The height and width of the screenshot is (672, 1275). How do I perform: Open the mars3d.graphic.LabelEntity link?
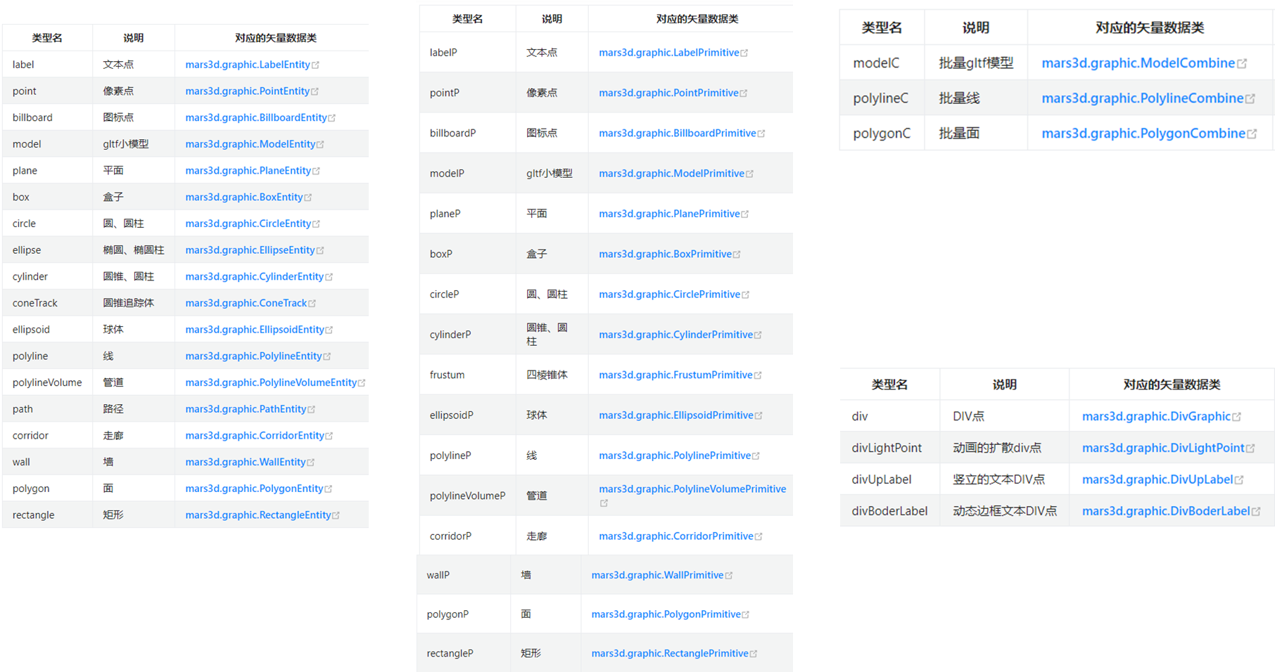point(248,65)
